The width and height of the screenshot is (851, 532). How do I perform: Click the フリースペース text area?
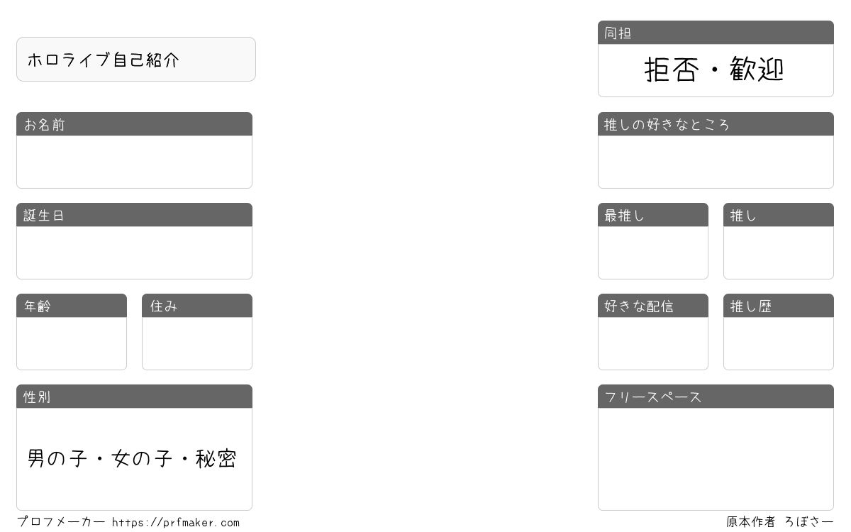point(716,459)
